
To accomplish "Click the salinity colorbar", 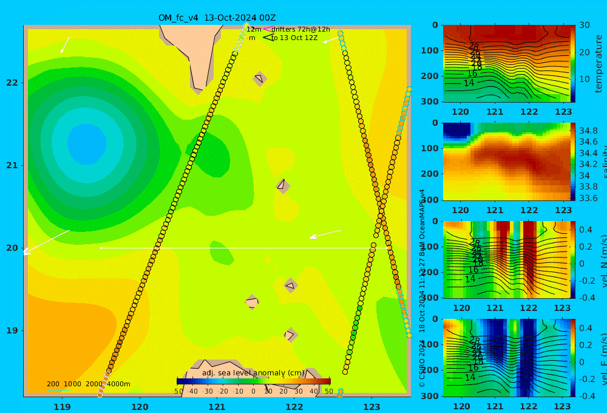I will (x=573, y=162).
